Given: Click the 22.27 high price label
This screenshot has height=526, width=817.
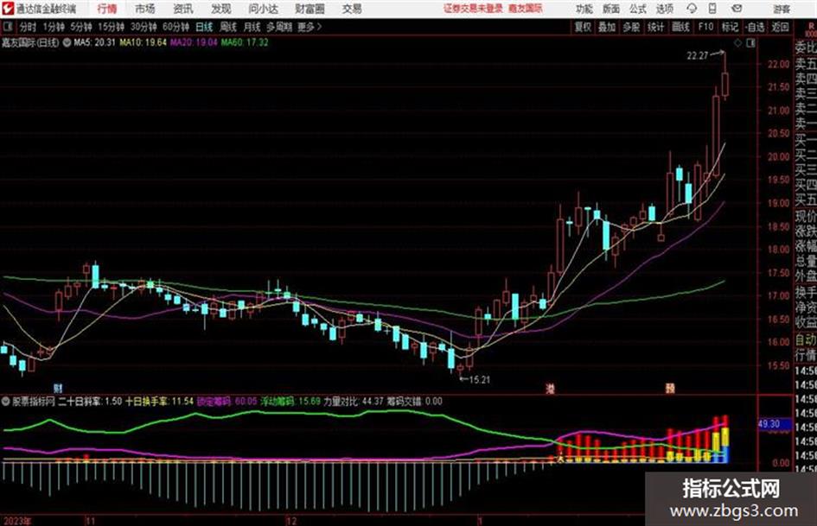Looking at the screenshot, I should [x=698, y=56].
